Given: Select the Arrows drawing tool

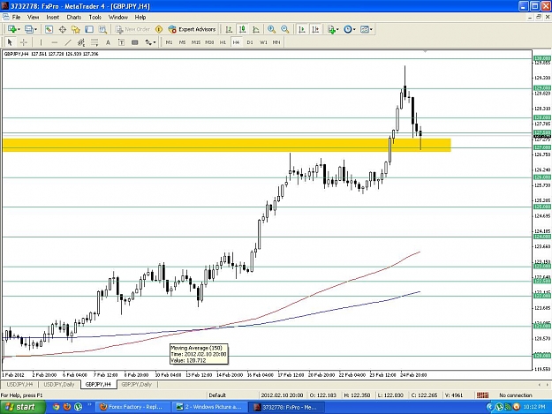Looking at the screenshot, I should [x=148, y=42].
